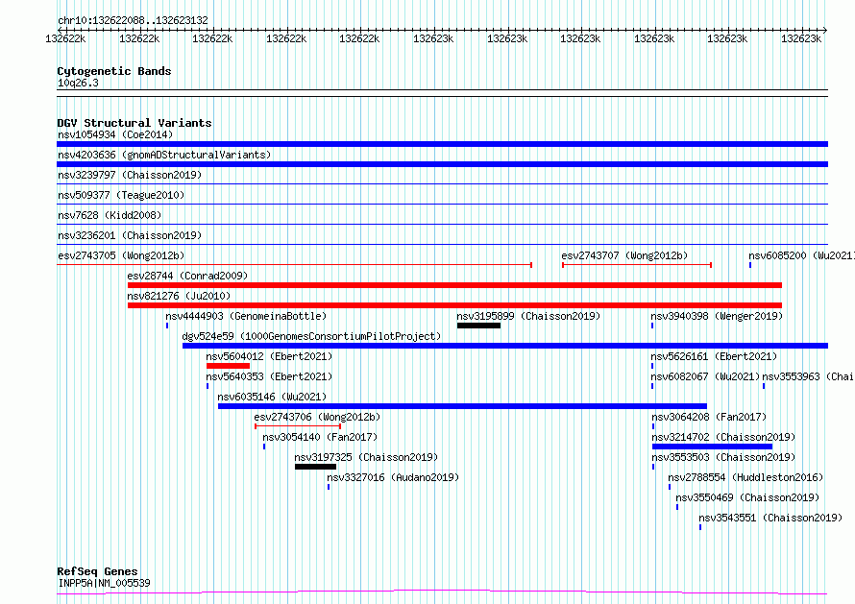Click the INPP5A|NM_005539 gene label
Viewport: 855px width, 604px height.
tap(104, 583)
